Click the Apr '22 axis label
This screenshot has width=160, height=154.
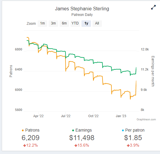tap(38, 116)
